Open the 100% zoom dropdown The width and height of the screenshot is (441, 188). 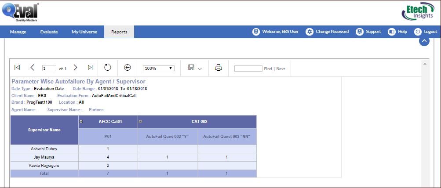tap(159, 68)
